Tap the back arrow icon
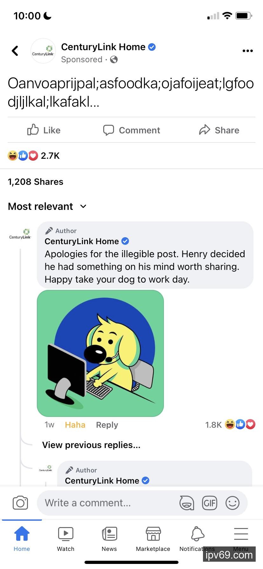The height and width of the screenshot is (569, 263). coord(15,51)
